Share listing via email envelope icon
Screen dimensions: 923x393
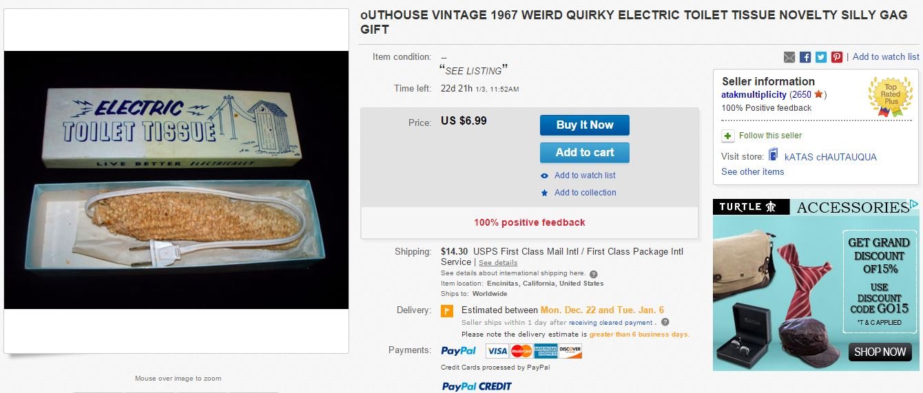coord(789,57)
